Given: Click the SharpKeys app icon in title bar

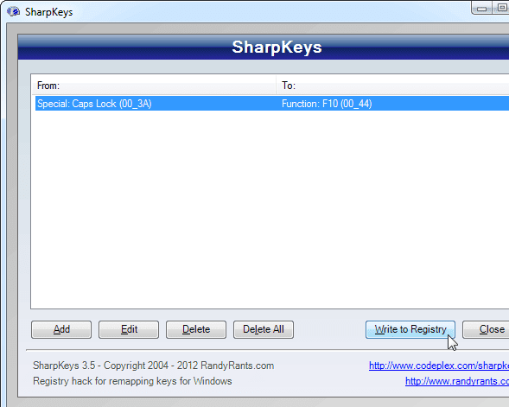Looking at the screenshot, I should [13, 12].
